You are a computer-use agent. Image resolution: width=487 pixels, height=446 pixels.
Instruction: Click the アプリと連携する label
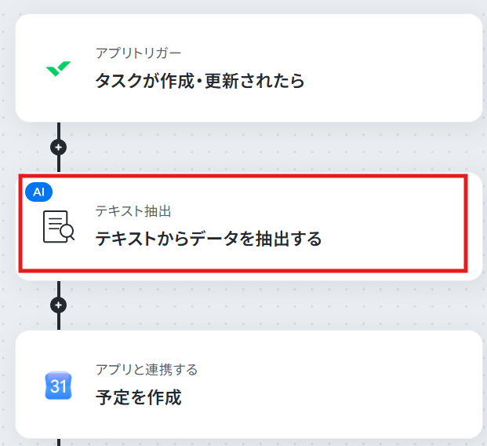pos(147,370)
